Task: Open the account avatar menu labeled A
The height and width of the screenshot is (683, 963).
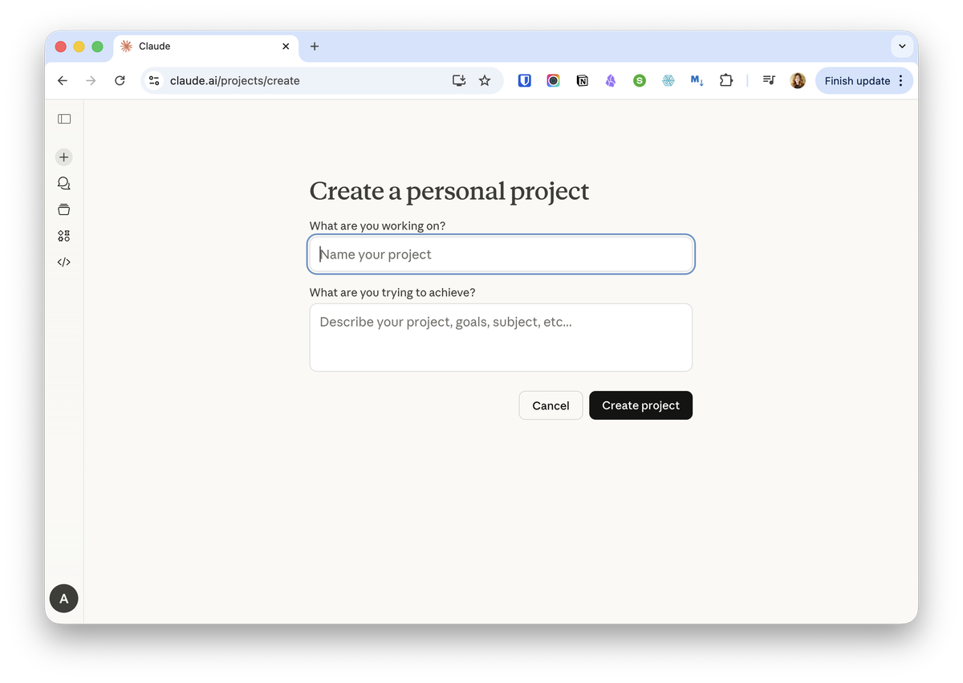Action: [x=64, y=598]
